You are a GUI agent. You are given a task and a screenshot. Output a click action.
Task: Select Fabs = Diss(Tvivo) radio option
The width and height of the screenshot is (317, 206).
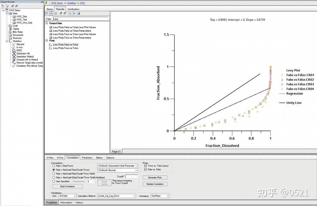click(x=54, y=166)
